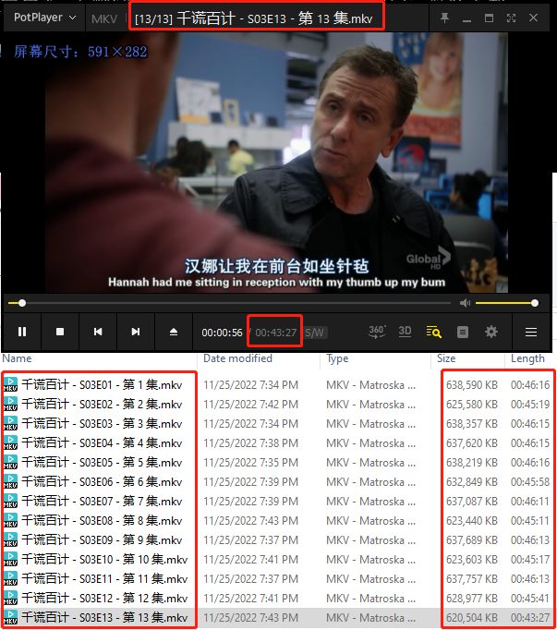
Task: Enter fullscreen mode in PotPlayer
Action: (511, 18)
